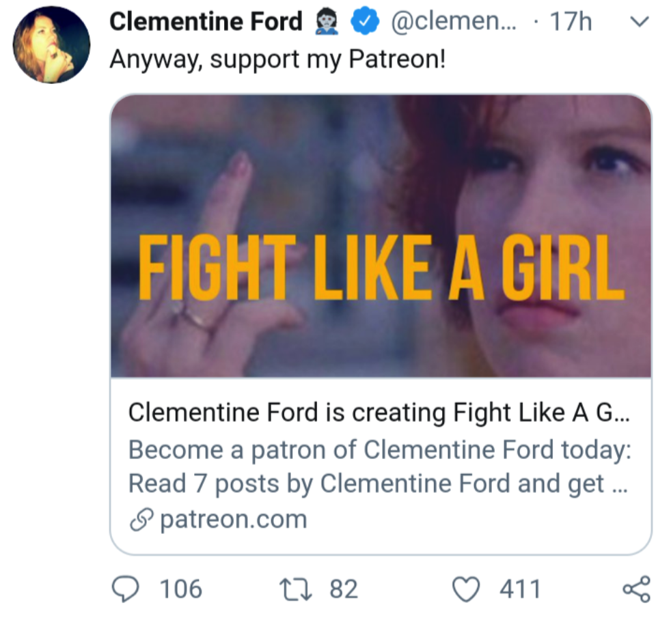671x618 pixels.
Task: Reply using the speech bubble icon
Action: point(126,589)
